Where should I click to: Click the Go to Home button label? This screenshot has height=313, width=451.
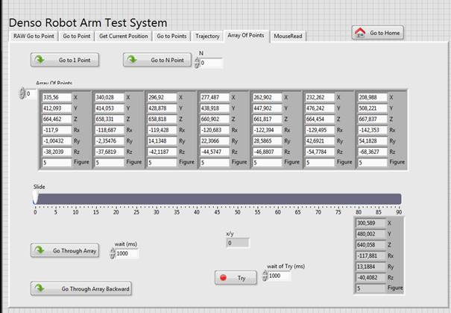385,33
